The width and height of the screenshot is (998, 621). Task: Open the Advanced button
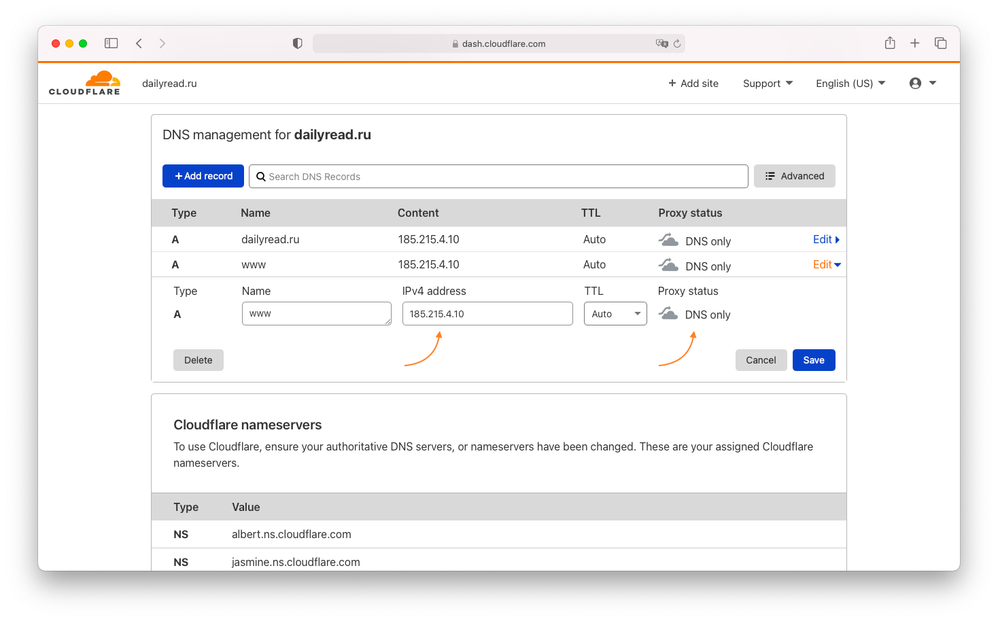click(x=795, y=176)
